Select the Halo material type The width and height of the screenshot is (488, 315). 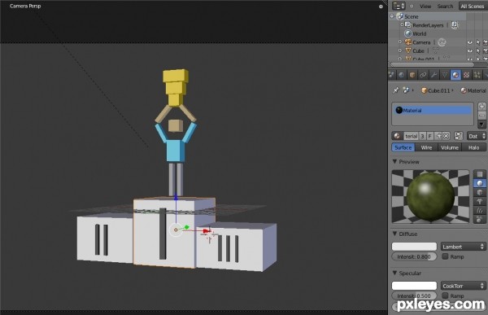pos(474,147)
